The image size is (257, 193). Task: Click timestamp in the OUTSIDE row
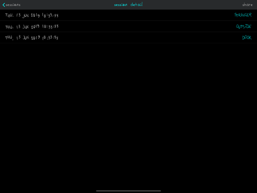click(x=32, y=27)
